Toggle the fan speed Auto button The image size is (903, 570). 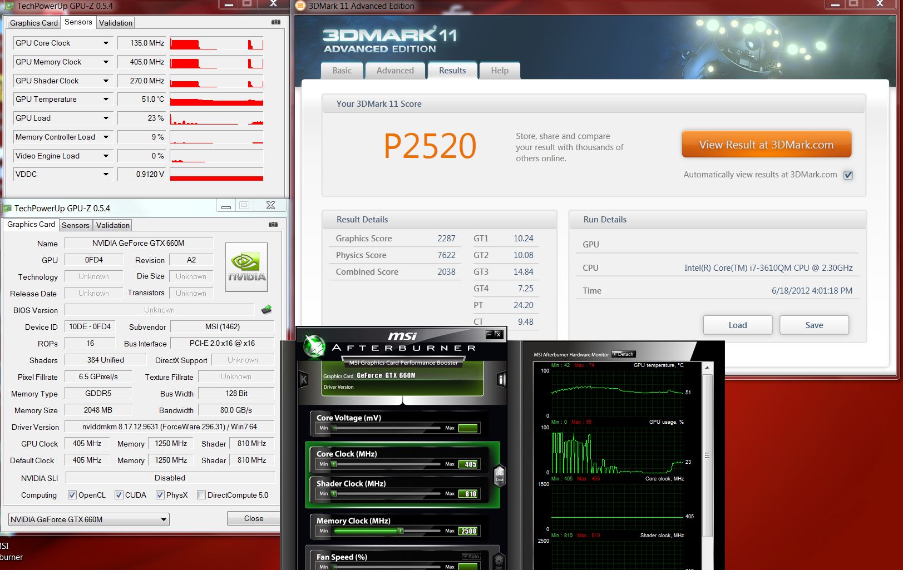[x=471, y=556]
